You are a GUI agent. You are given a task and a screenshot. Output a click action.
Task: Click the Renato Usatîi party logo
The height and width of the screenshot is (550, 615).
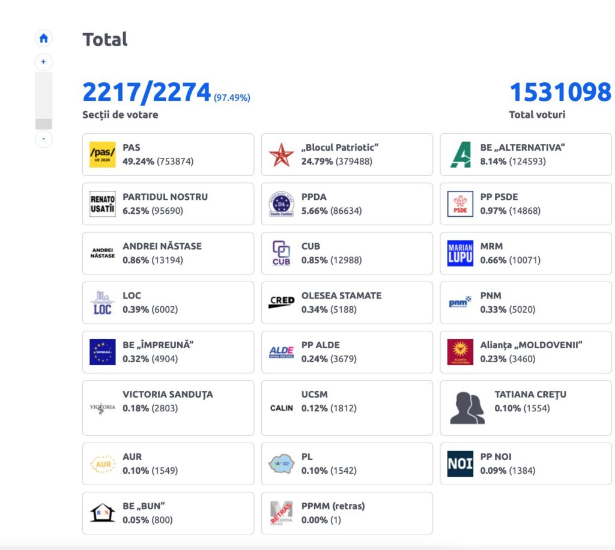coord(102,204)
